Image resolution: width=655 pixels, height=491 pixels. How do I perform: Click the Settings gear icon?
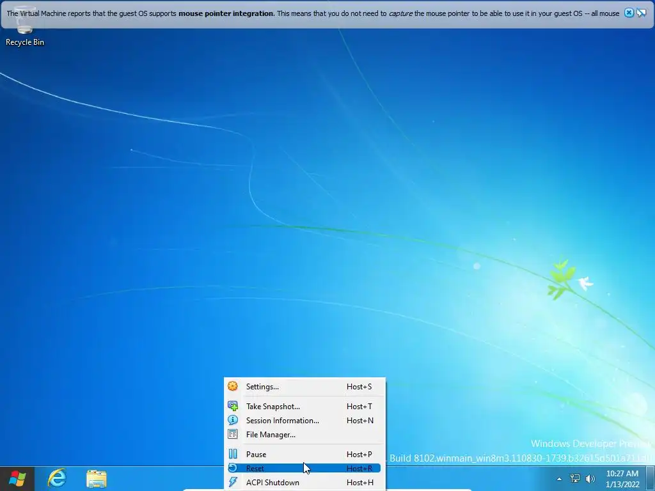[x=233, y=386]
